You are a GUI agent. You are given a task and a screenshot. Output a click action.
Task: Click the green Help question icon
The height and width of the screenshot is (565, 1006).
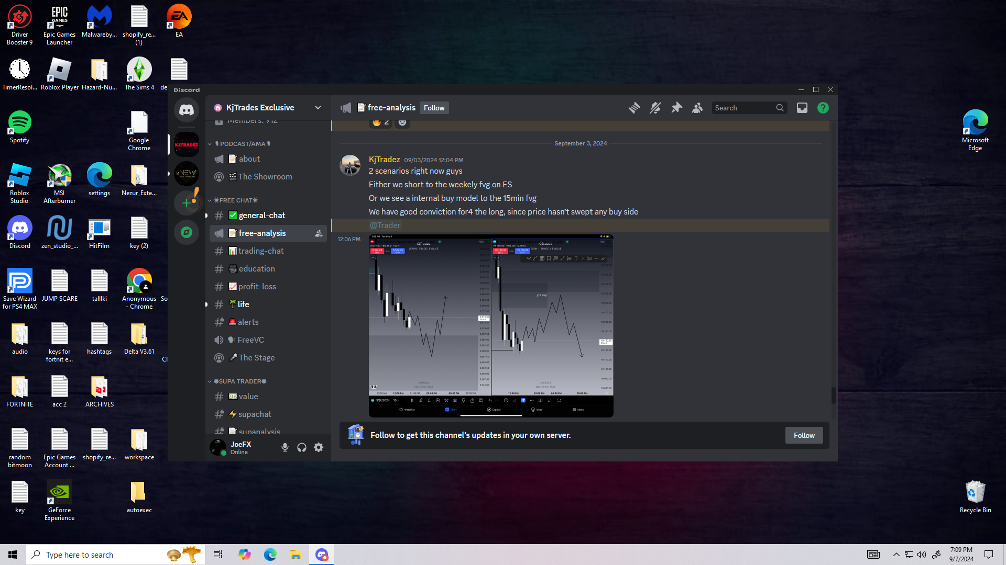[x=823, y=108]
